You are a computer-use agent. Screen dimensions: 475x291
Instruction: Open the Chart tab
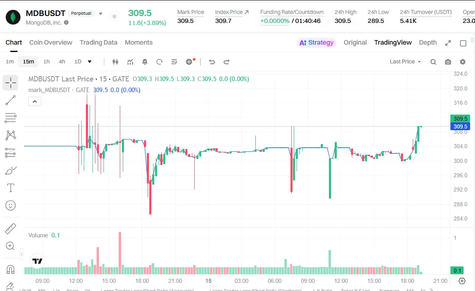pyautogui.click(x=14, y=43)
